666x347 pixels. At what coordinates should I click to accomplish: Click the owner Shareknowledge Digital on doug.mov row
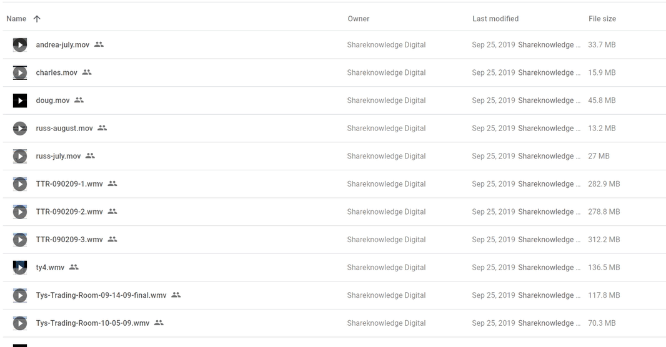click(x=386, y=100)
